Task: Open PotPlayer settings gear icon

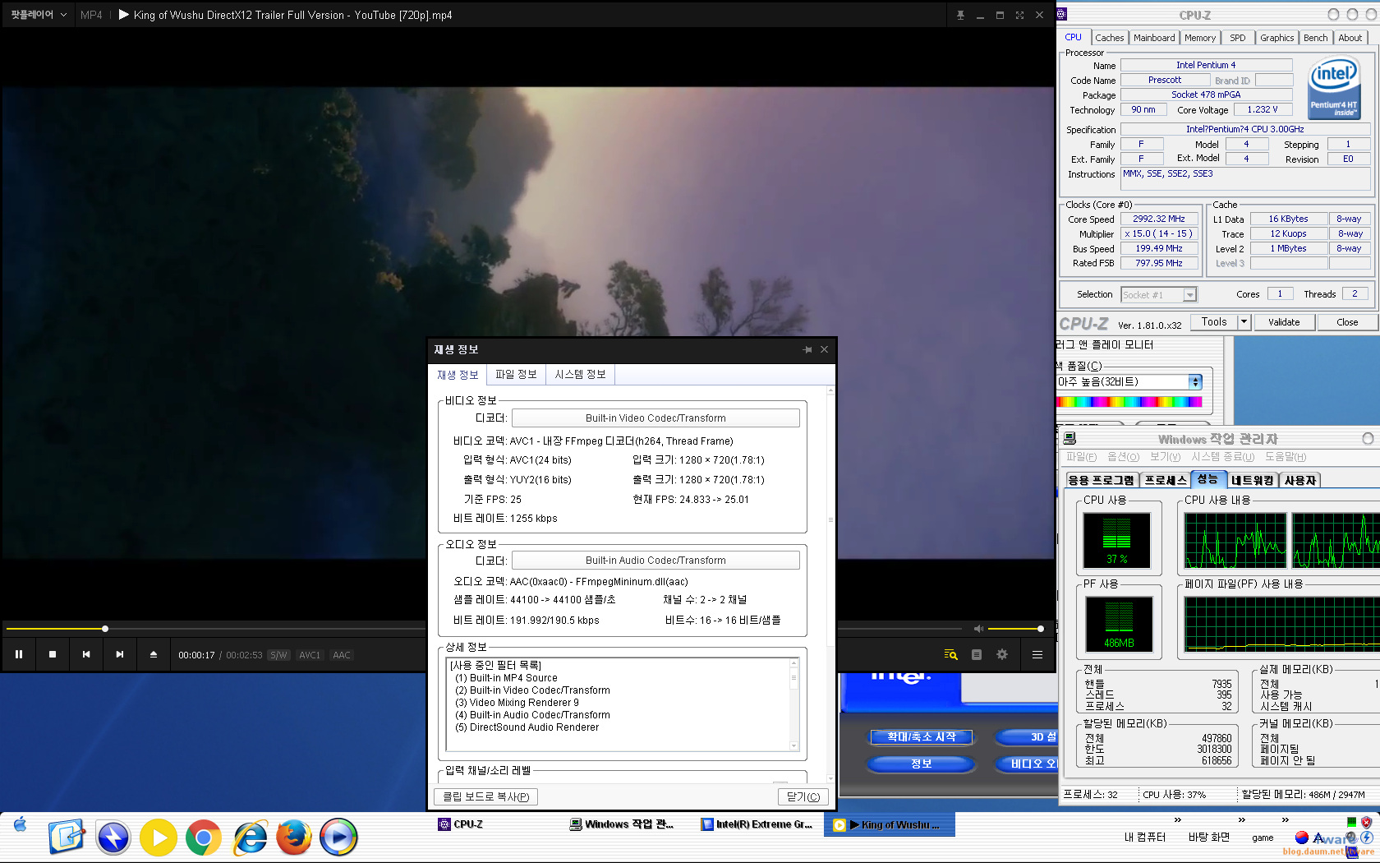Action: (x=1002, y=654)
